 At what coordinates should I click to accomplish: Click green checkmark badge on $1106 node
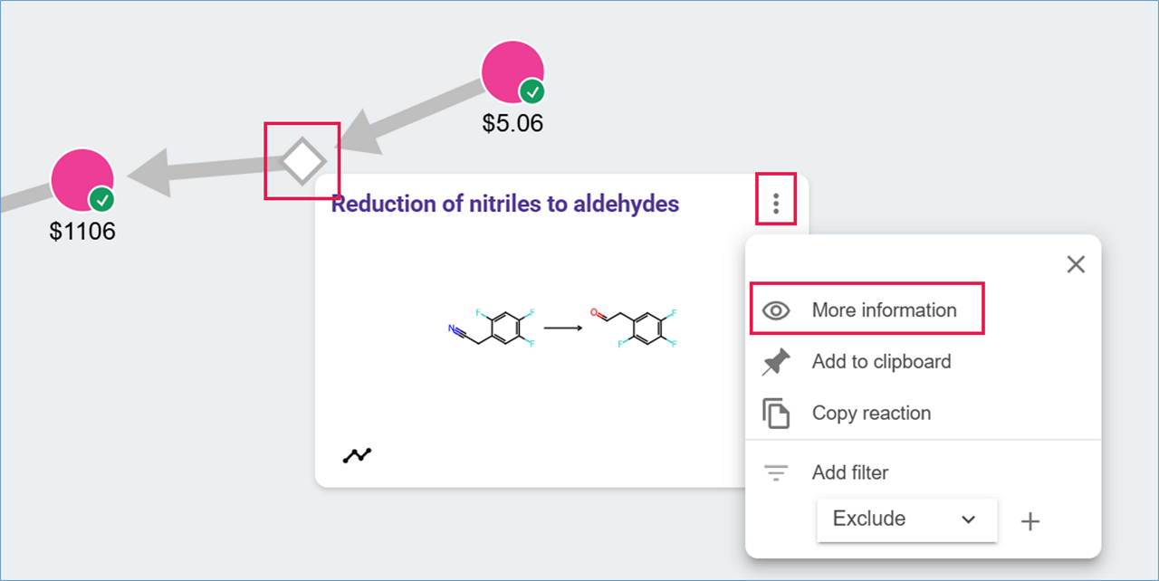point(101,199)
